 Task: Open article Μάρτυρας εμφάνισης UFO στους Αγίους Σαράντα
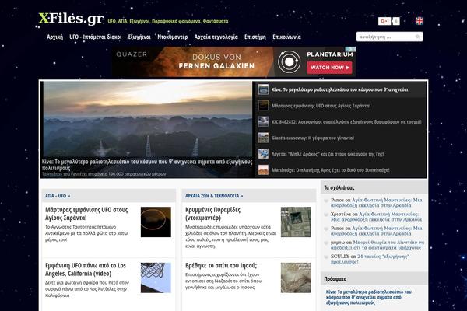click(x=86, y=214)
